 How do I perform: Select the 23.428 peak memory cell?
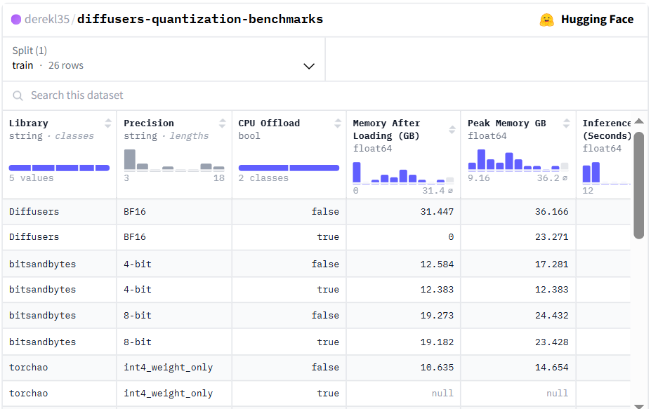(x=518, y=342)
